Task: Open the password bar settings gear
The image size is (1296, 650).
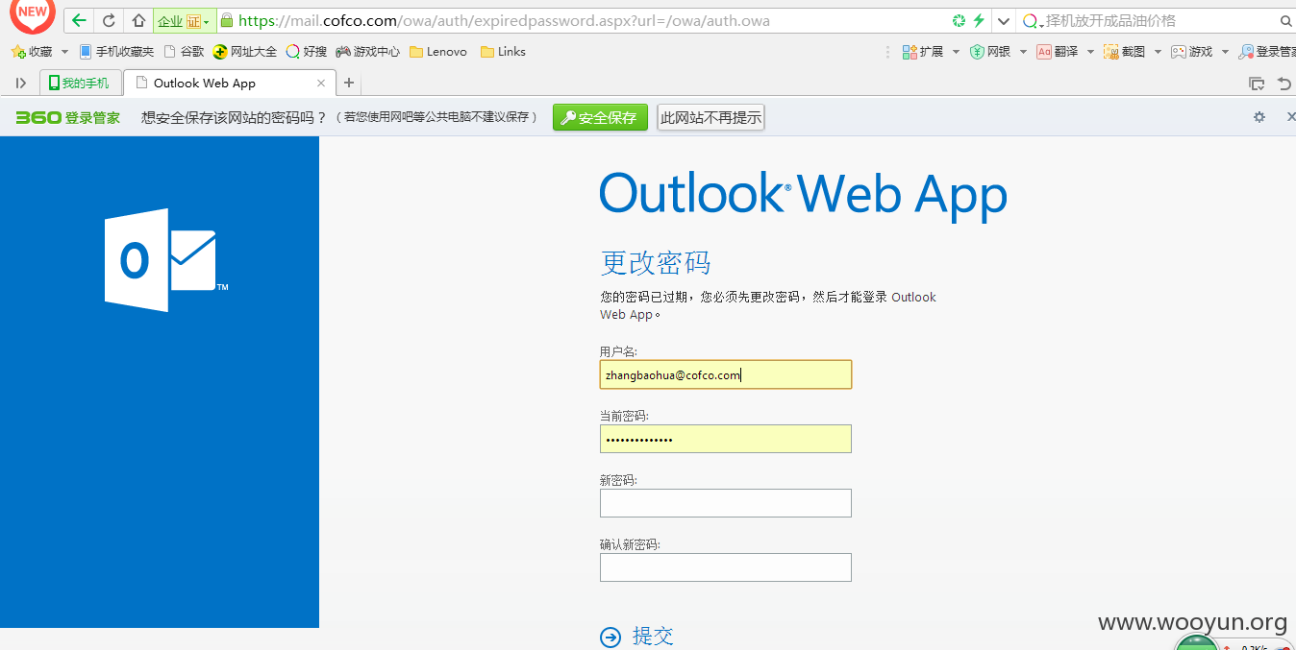Action: (x=1259, y=117)
